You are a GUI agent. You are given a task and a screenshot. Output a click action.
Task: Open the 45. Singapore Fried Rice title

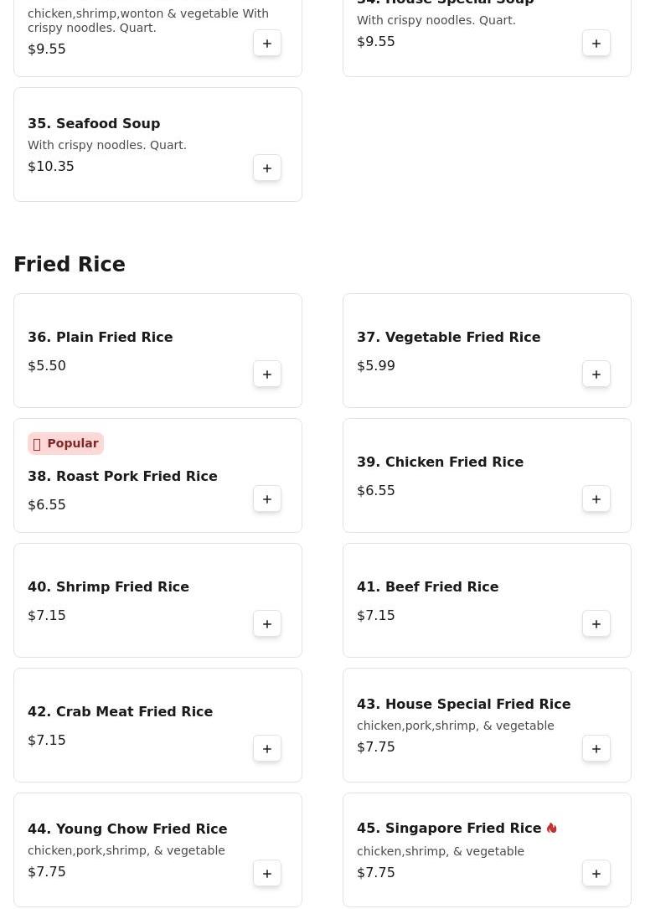449,828
